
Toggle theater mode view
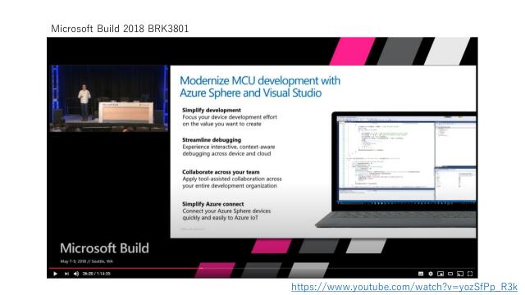[450, 274]
